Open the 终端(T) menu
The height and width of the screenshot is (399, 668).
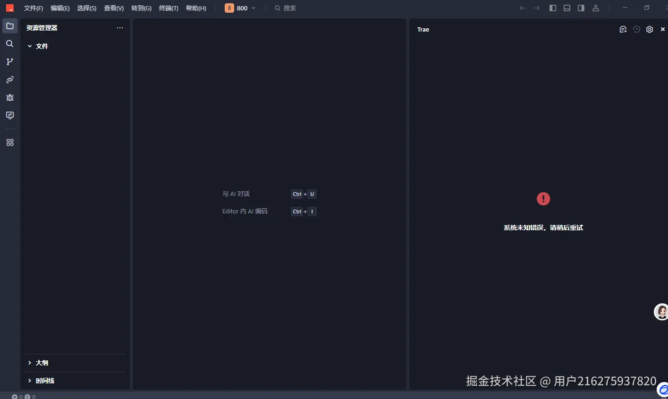point(169,8)
